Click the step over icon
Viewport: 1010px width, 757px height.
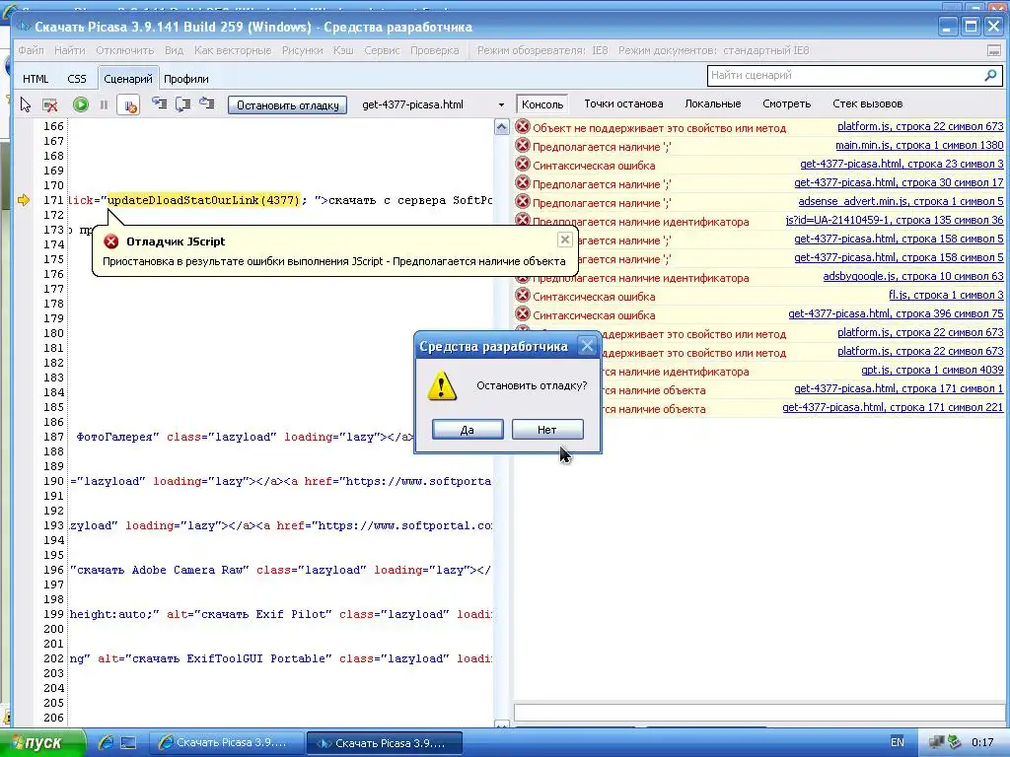click(182, 103)
